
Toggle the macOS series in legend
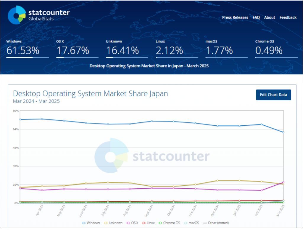[191, 223]
